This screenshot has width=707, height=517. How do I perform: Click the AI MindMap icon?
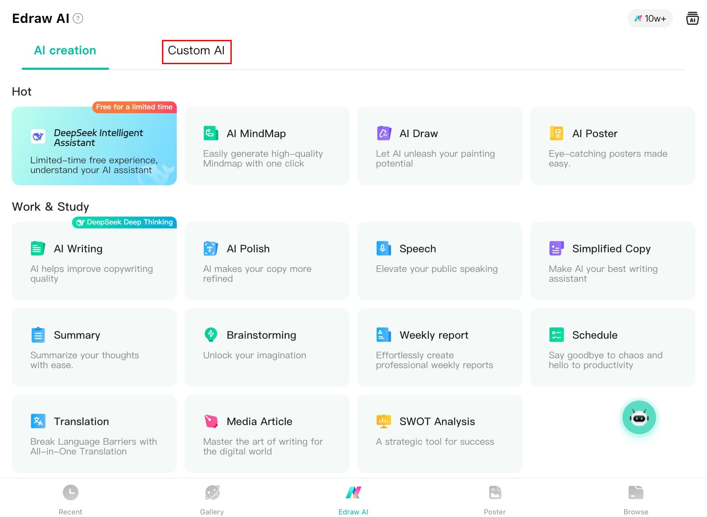click(211, 133)
